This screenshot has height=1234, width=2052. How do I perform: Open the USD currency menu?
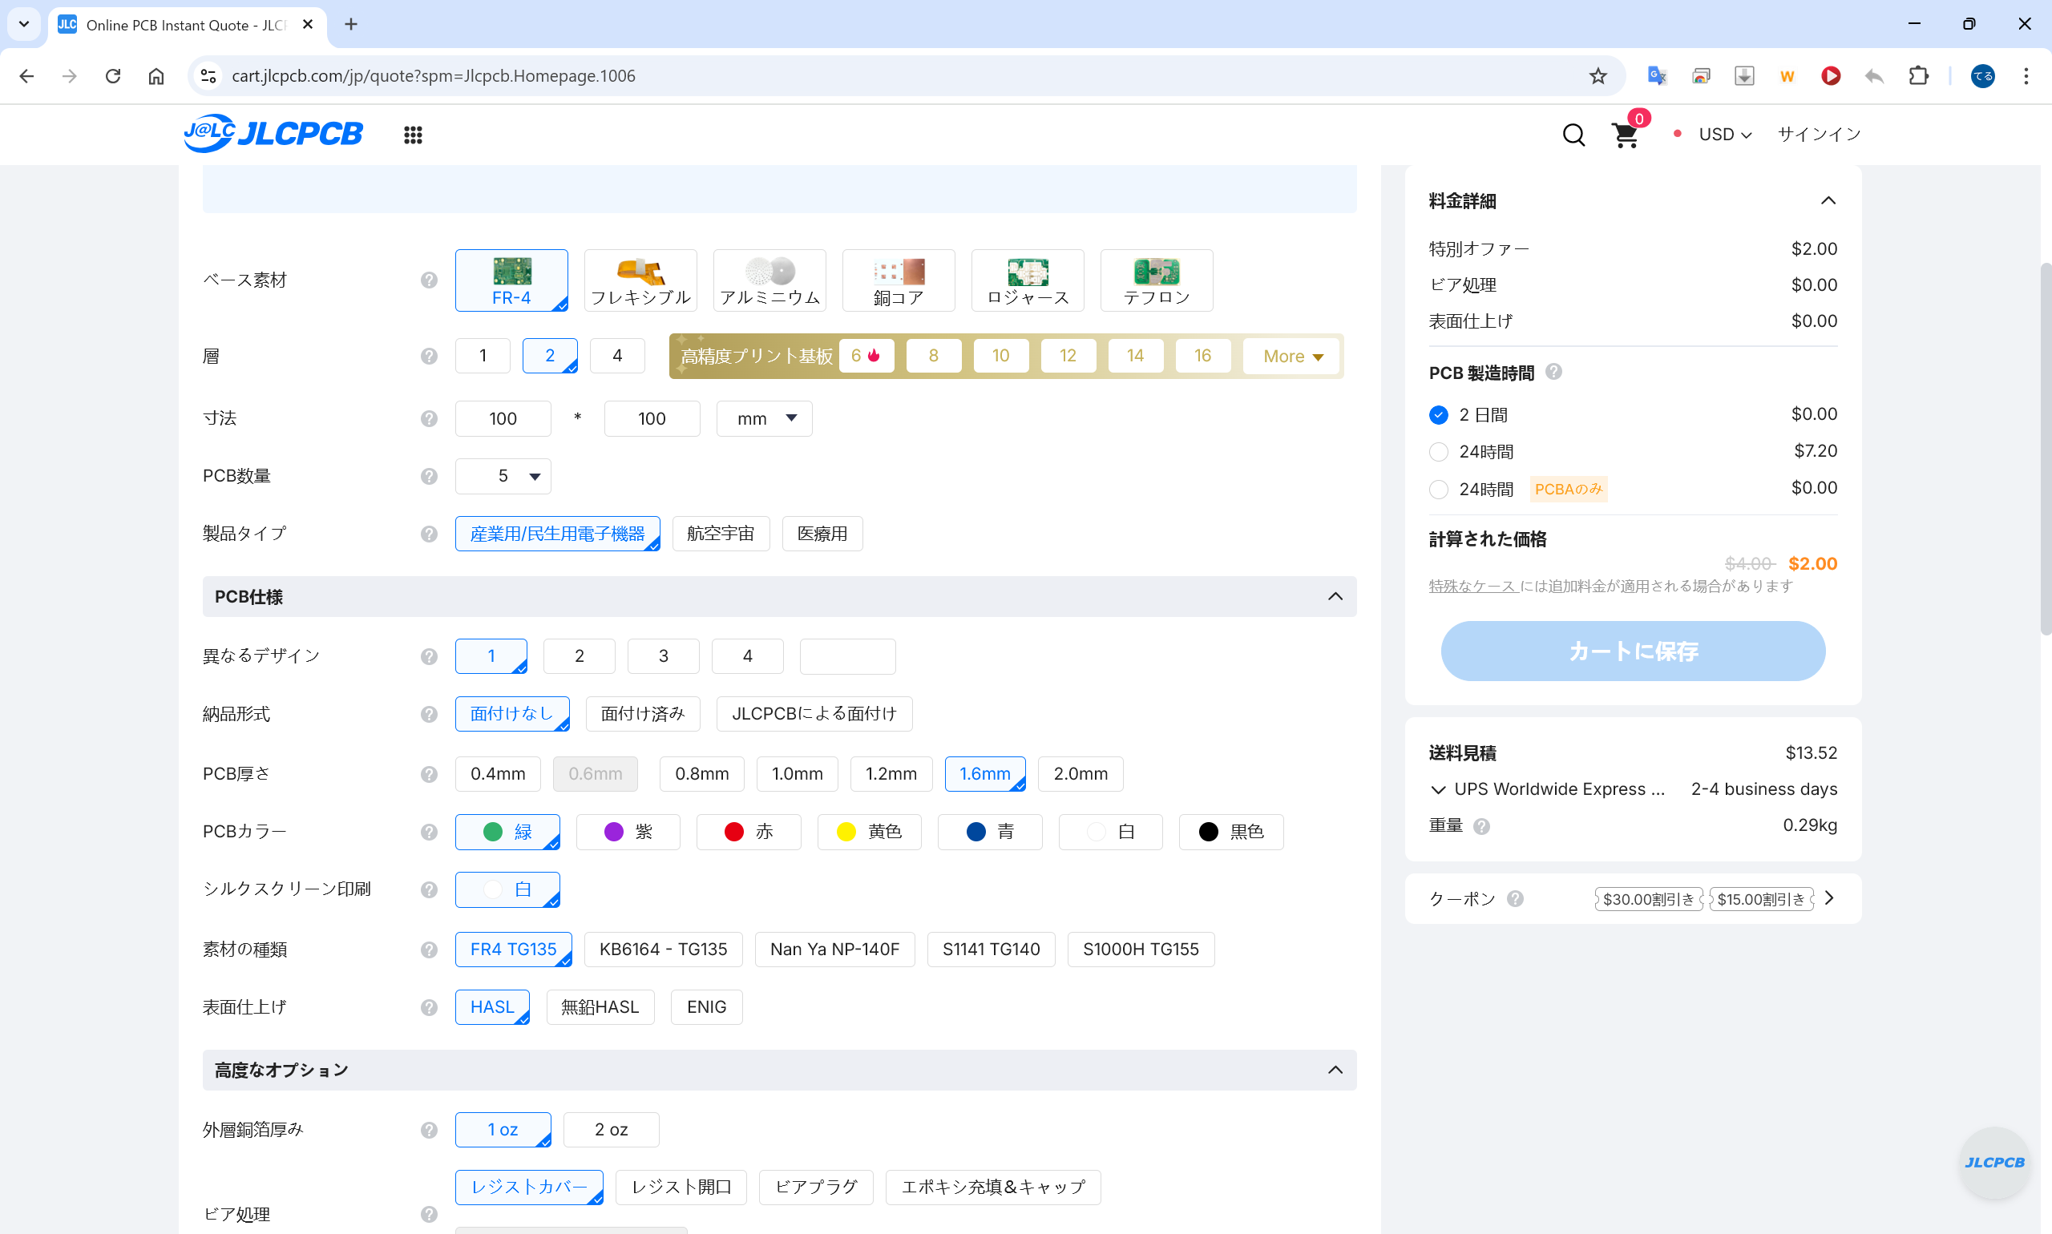tap(1724, 135)
